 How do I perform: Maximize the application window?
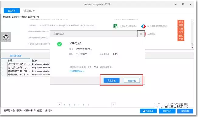click(183, 4)
